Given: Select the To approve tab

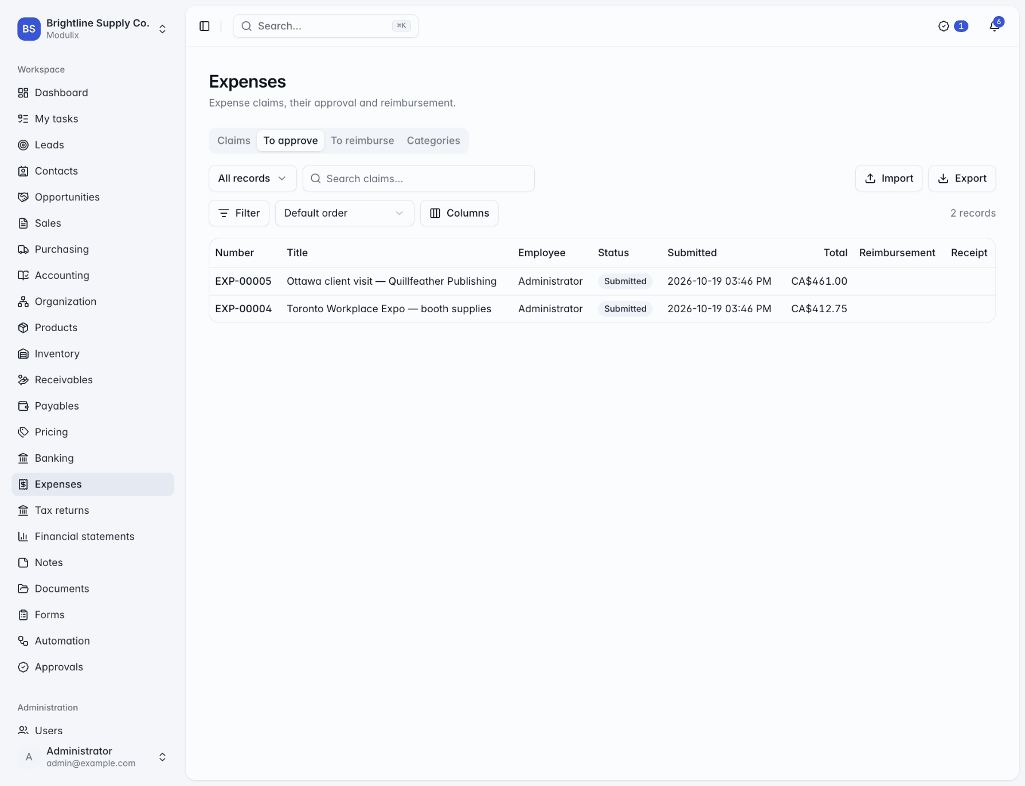Looking at the screenshot, I should click(x=291, y=140).
